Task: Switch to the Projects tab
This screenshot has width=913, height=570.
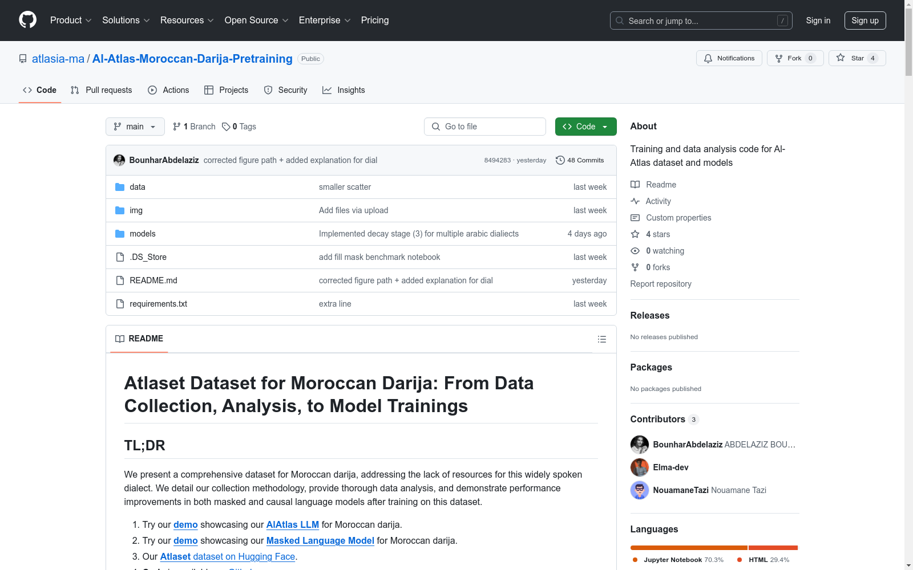Action: click(227, 90)
